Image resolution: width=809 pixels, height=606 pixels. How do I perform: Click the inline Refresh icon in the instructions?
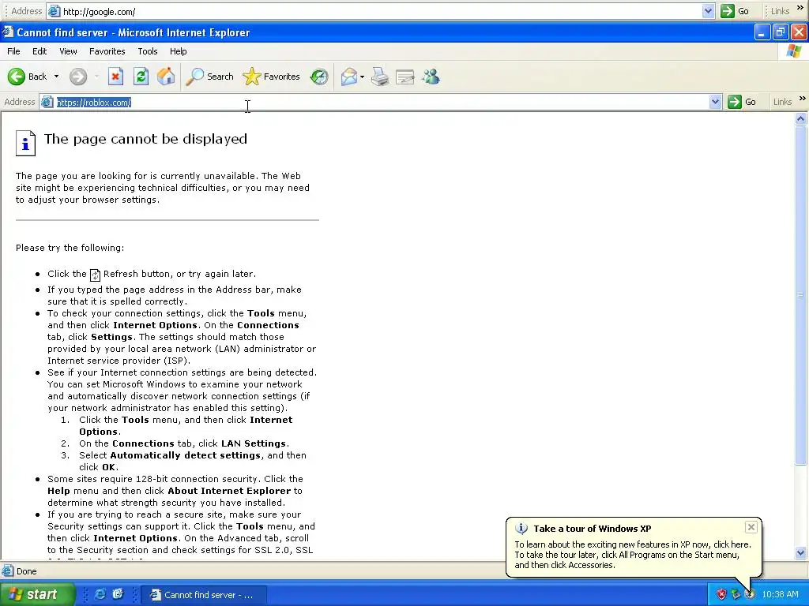click(x=95, y=275)
